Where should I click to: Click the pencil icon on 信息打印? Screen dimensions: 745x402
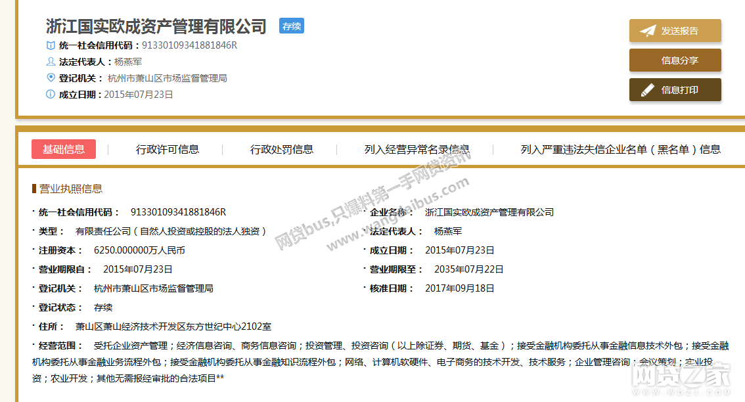pyautogui.click(x=648, y=90)
